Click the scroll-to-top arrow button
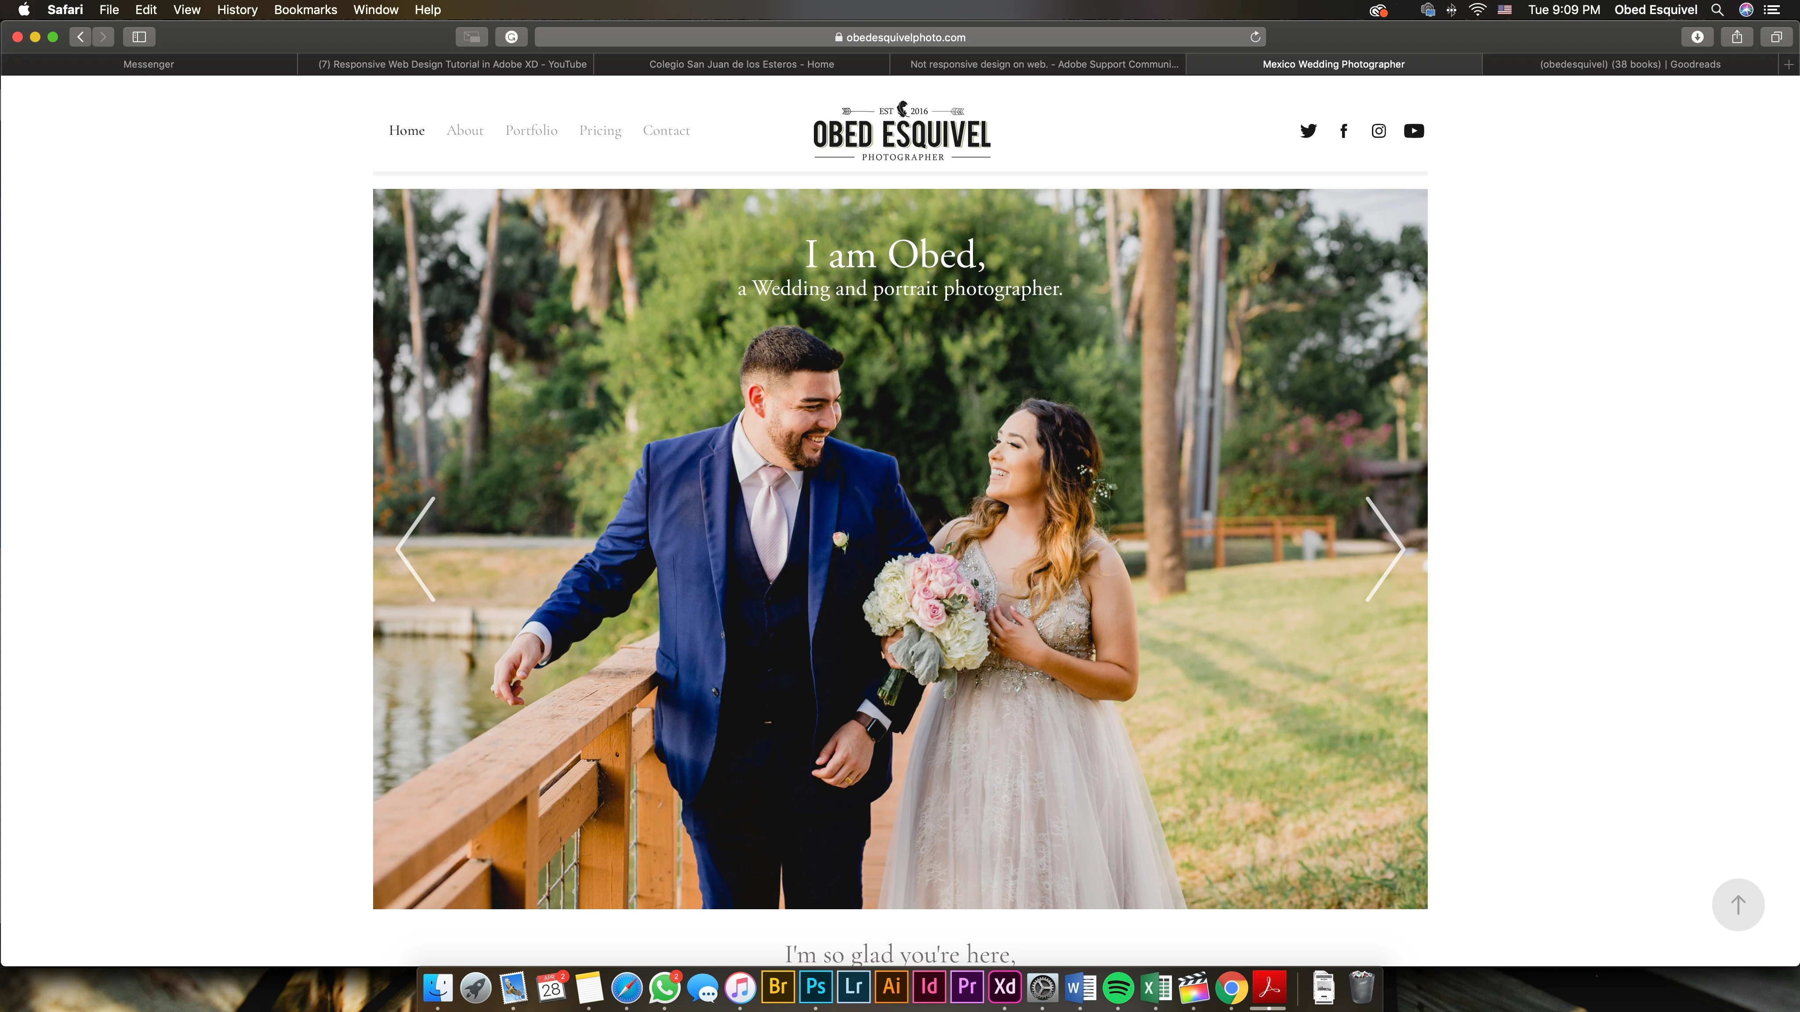Screen dimensions: 1800x1012 tap(1738, 904)
